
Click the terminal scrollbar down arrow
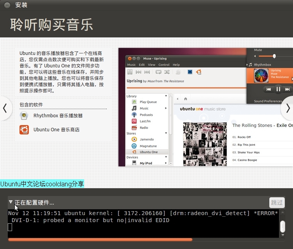click(283, 235)
